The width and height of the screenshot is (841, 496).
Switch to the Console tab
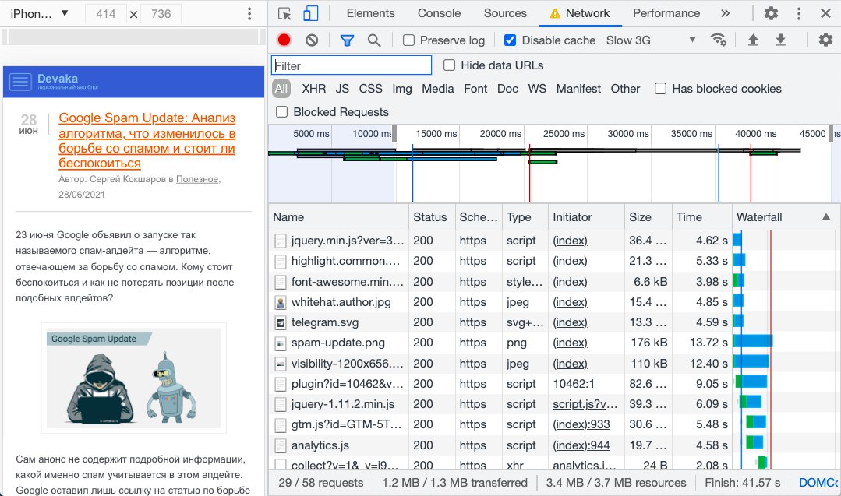[x=439, y=13]
